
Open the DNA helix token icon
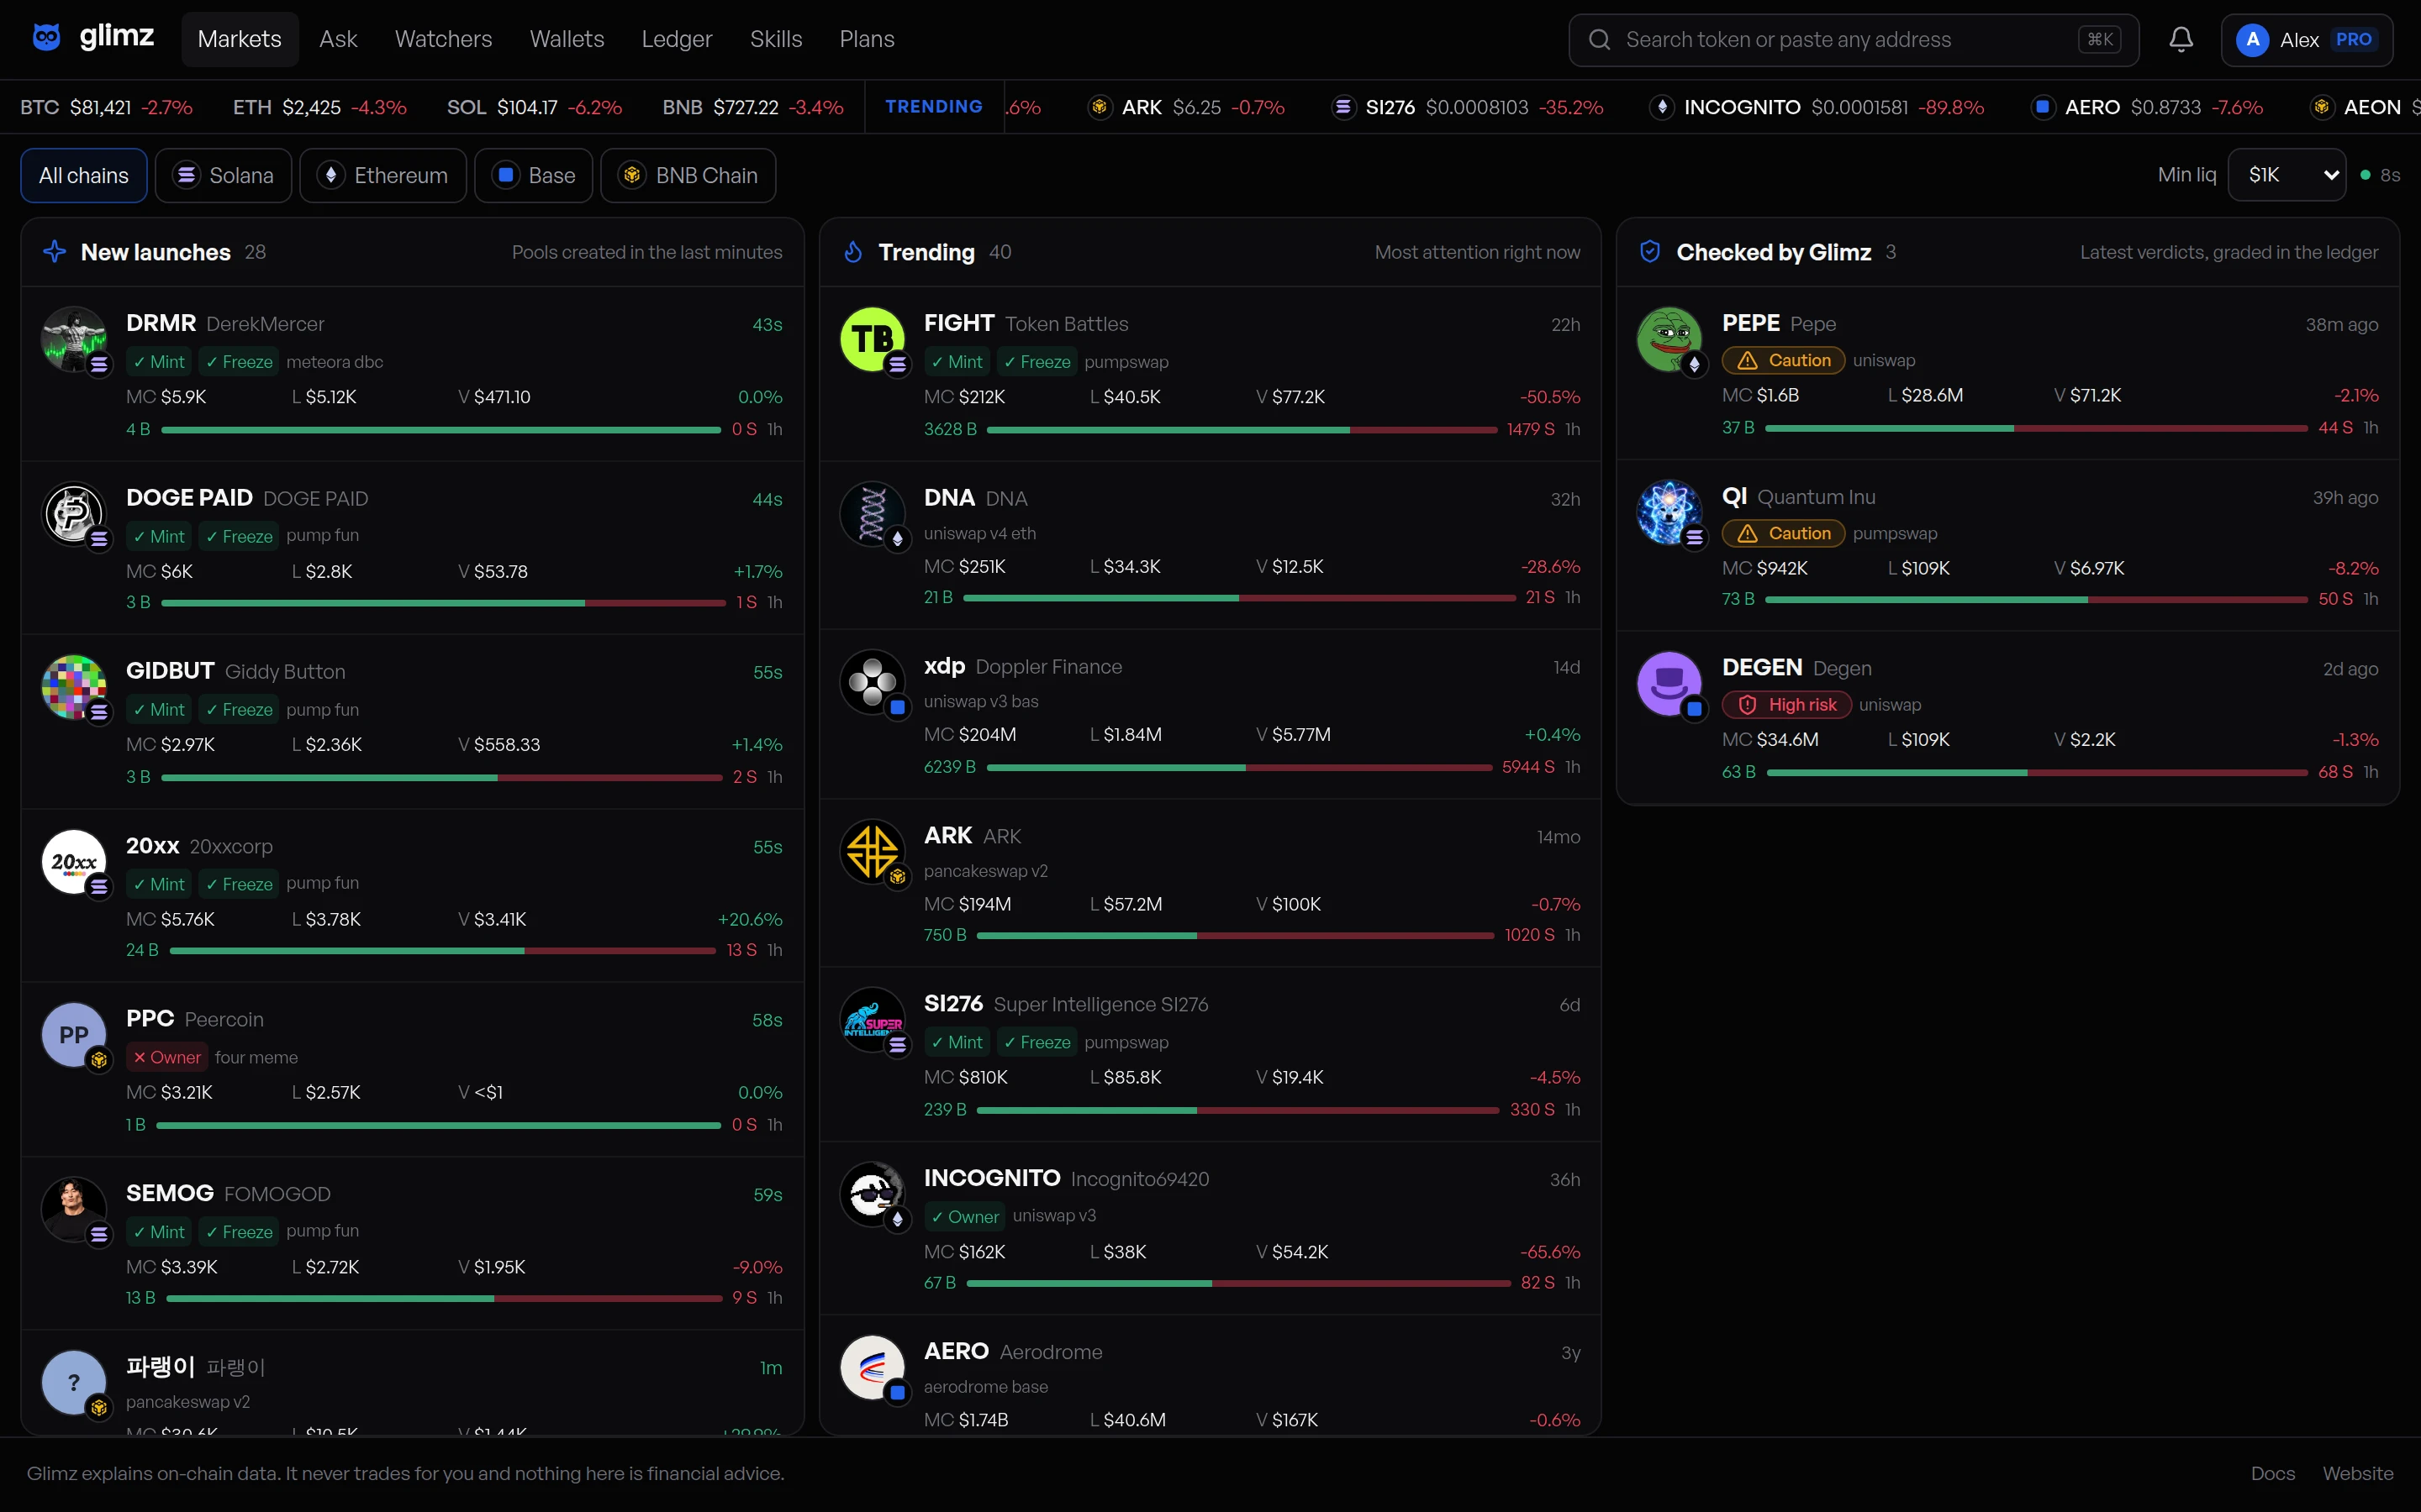pyautogui.click(x=872, y=514)
